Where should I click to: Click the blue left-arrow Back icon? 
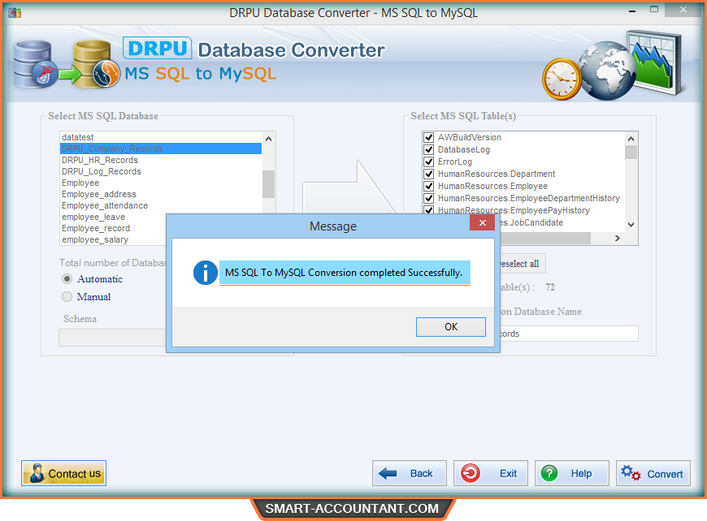[x=388, y=473]
